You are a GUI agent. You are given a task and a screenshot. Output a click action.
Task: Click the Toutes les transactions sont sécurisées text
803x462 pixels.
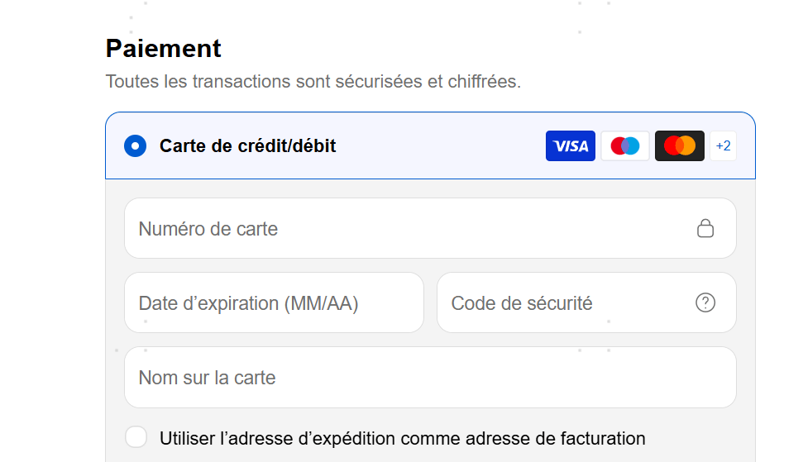click(313, 81)
